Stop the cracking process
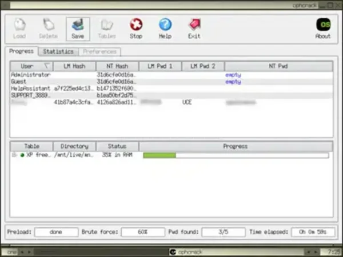343x257 pixels. (x=136, y=29)
